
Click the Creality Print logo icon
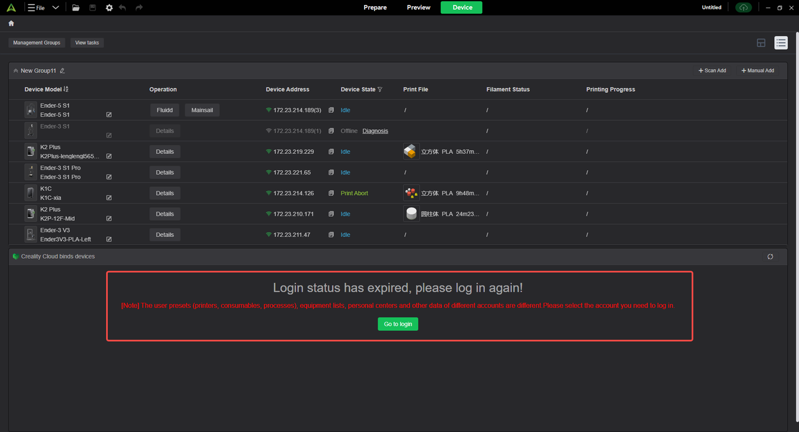click(x=11, y=7)
